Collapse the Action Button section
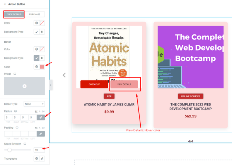Viewport: 232px width, 165px height. click(x=5, y=4)
